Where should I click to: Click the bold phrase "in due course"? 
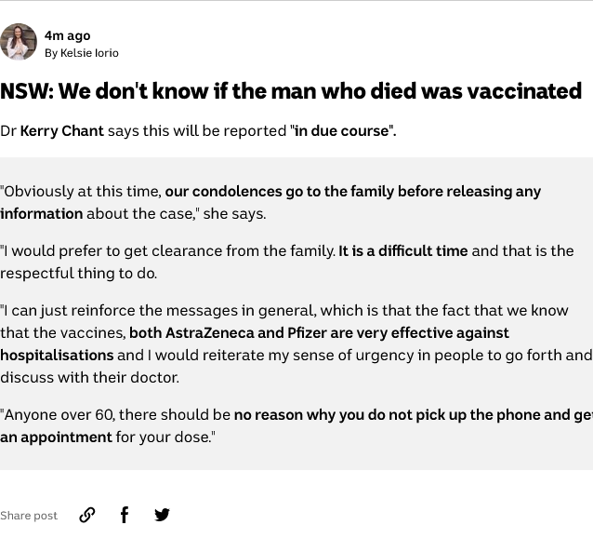[342, 131]
